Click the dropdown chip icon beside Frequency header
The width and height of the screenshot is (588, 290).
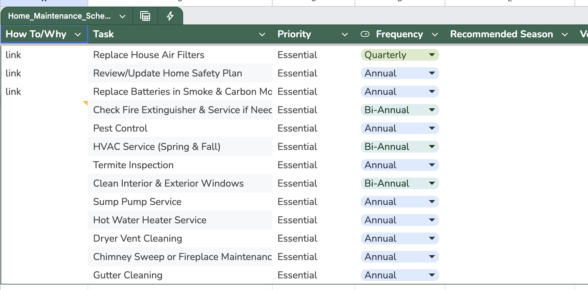coord(365,34)
